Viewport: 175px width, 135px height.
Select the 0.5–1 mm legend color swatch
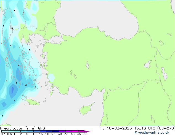[11, 131]
